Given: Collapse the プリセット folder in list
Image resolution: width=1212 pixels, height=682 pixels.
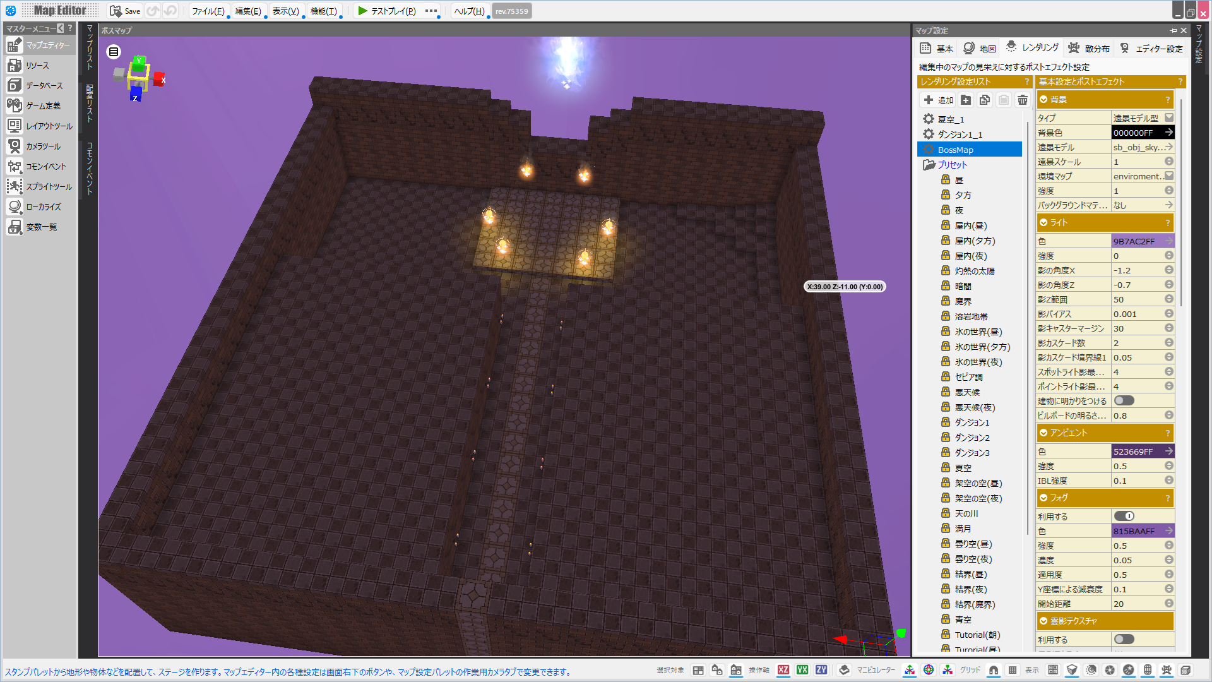Looking at the screenshot, I should coord(929,165).
